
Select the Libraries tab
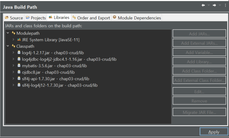coord(59,17)
